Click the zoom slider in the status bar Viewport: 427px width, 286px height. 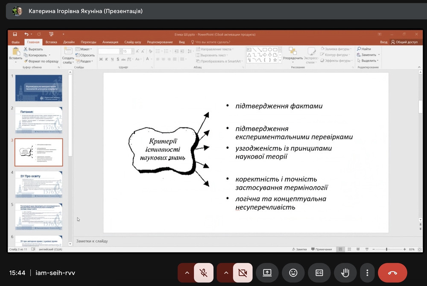pos(386,249)
